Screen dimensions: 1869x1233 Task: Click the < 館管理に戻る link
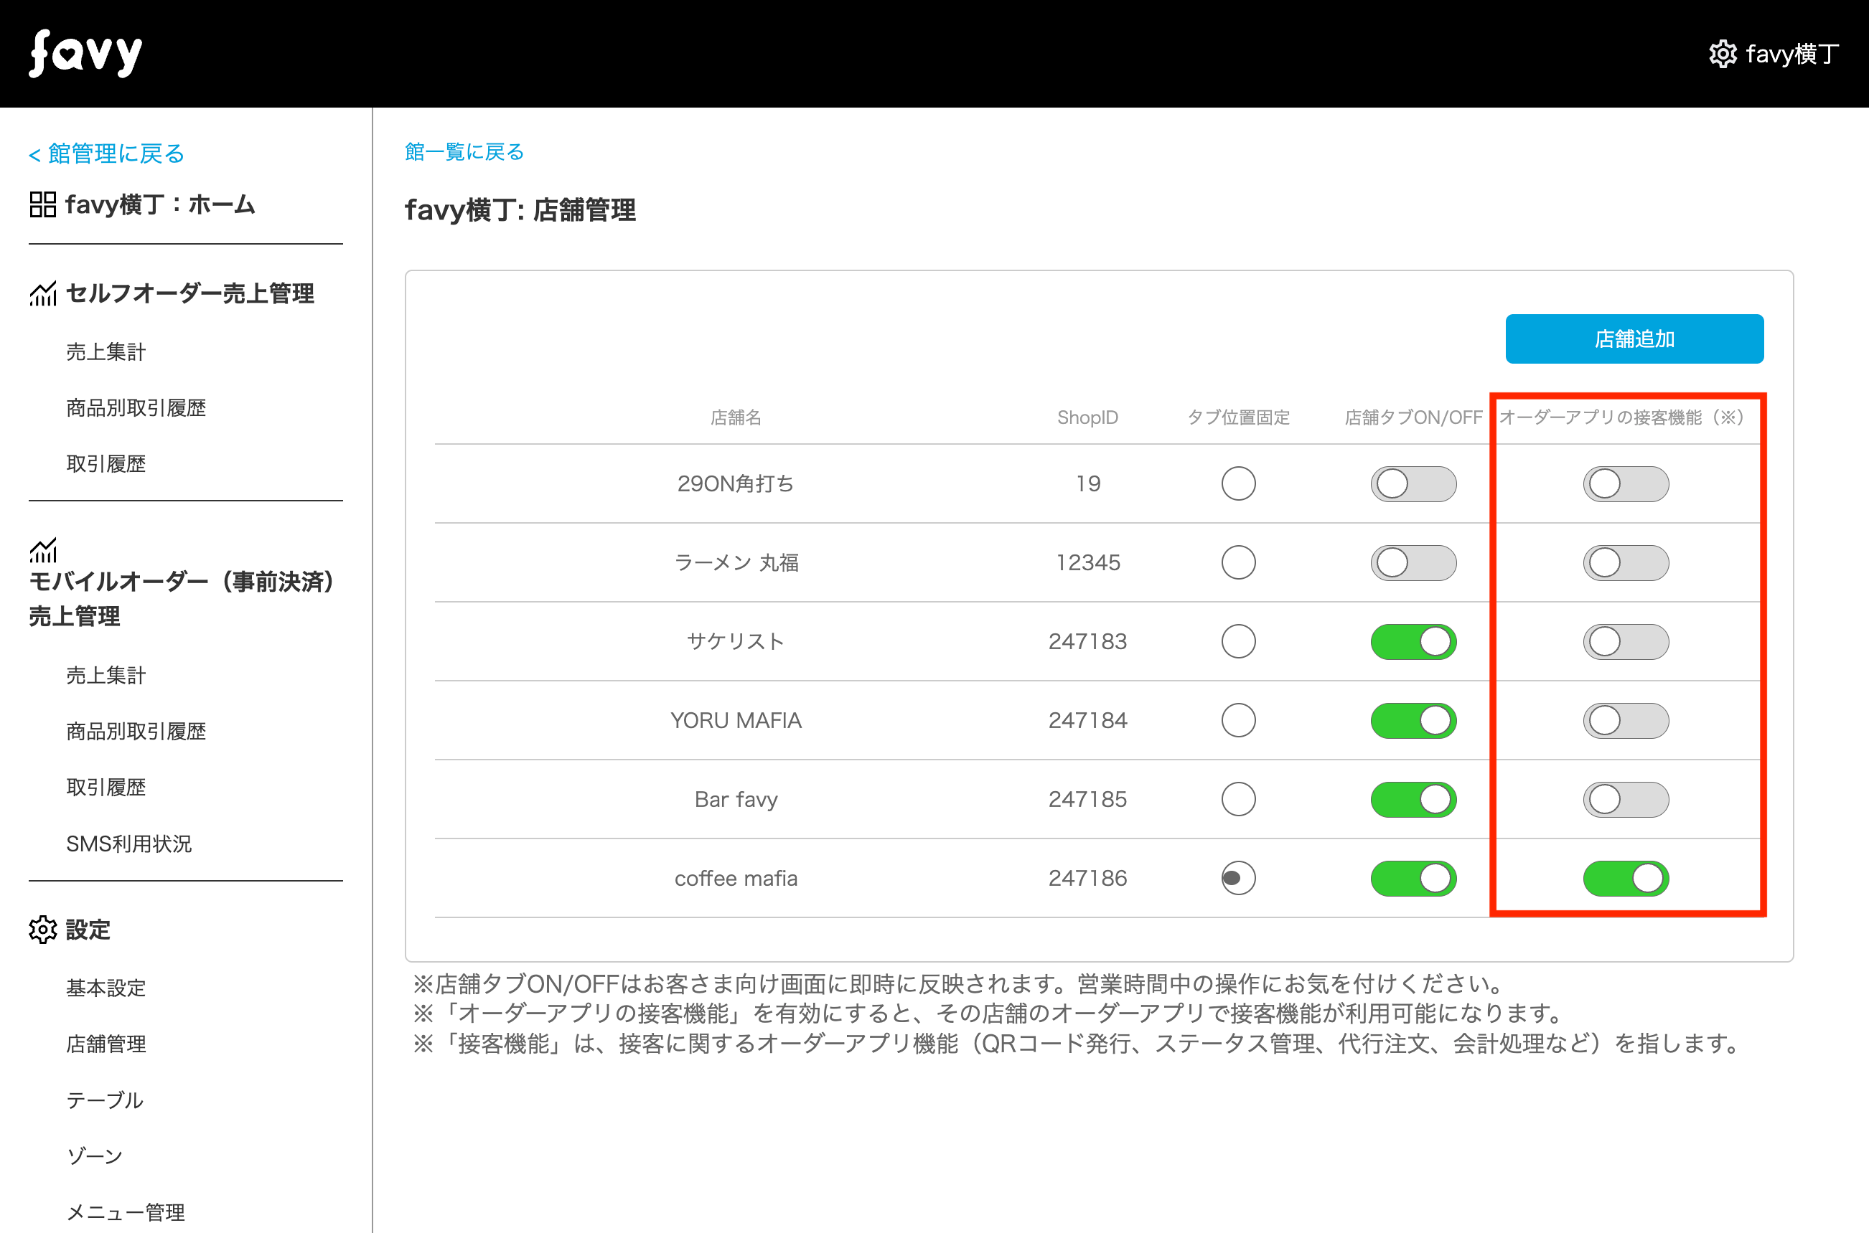click(107, 153)
